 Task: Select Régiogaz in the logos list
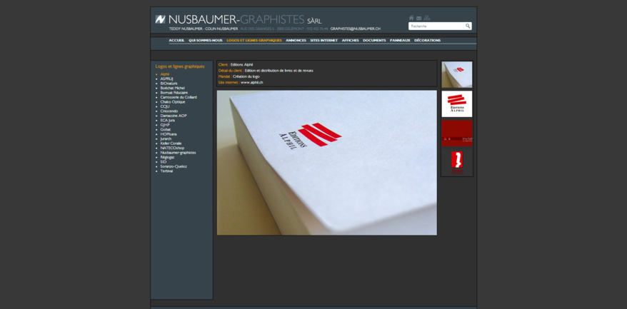click(x=167, y=157)
